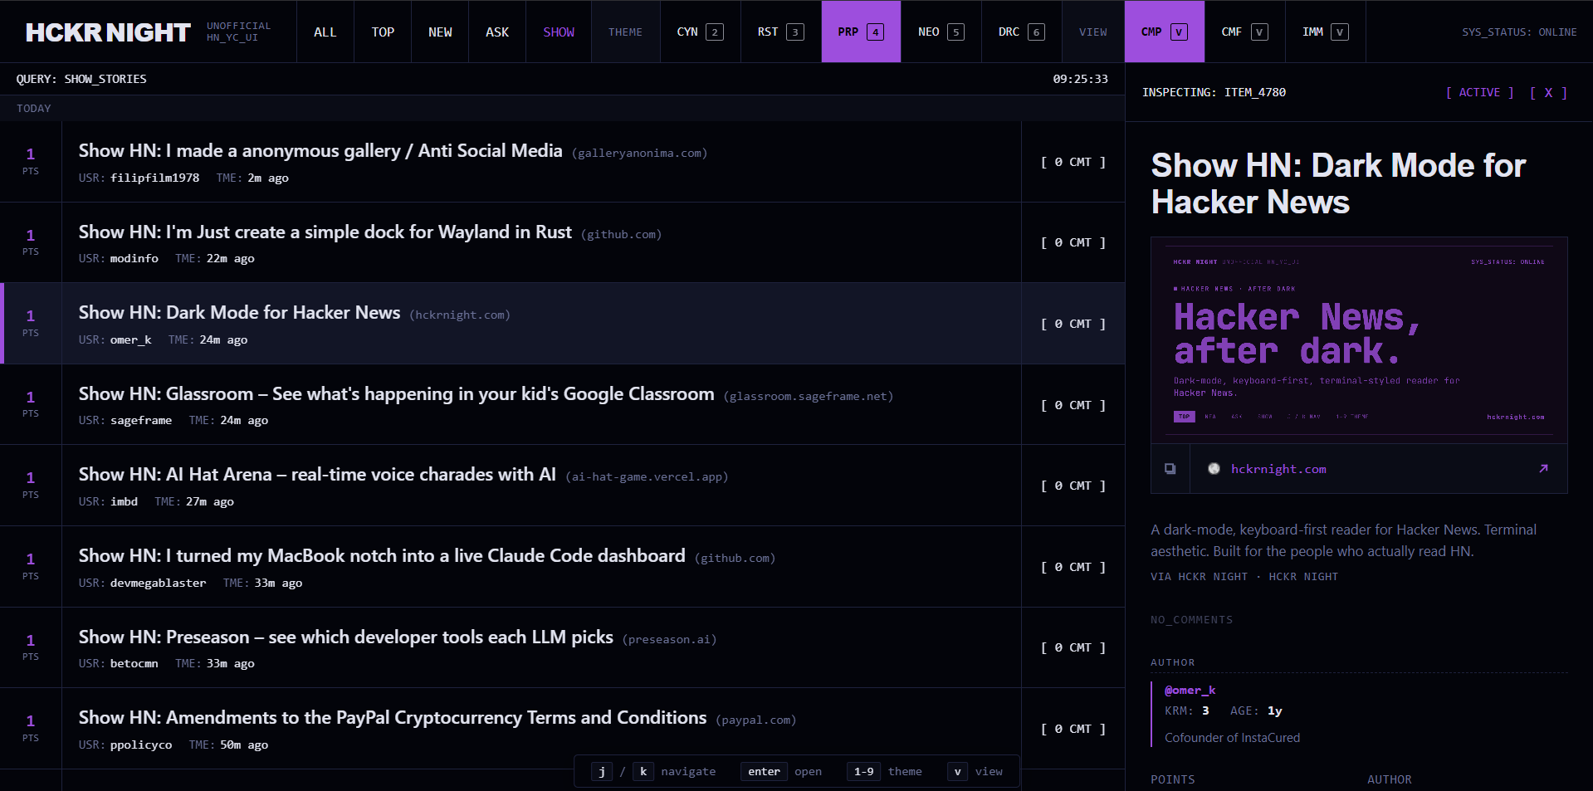Screen dimensions: 1593x791
Task: Click the paypal.com domain label
Action: pos(755,720)
